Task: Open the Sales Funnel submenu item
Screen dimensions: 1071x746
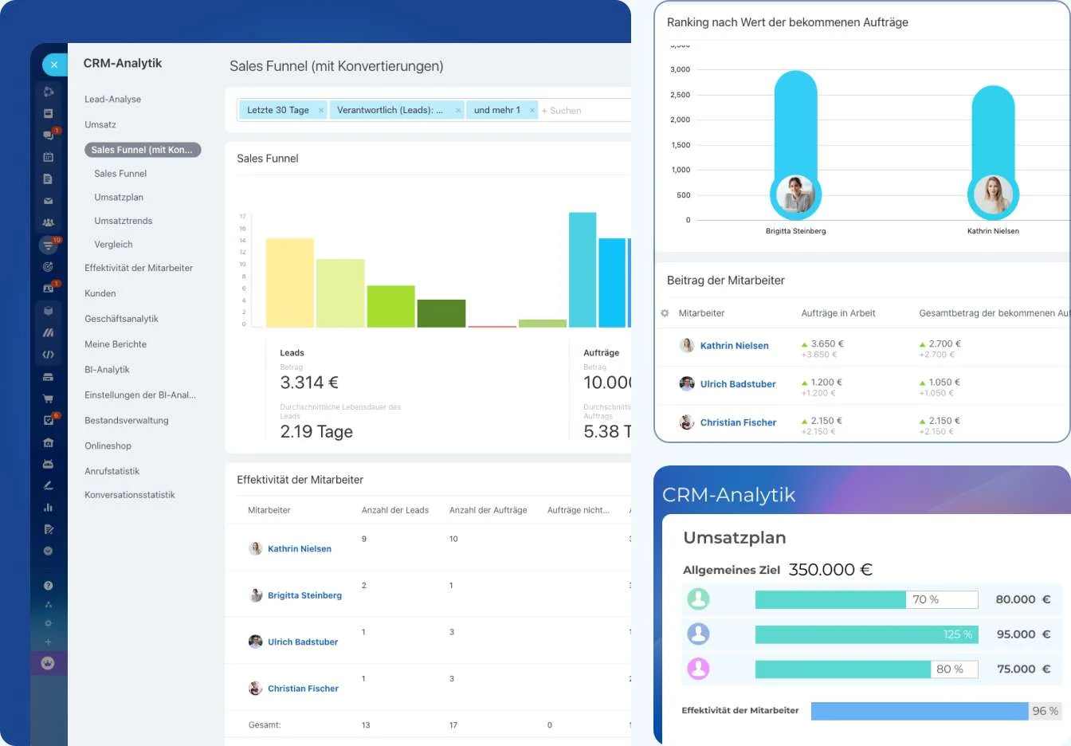Action: pyautogui.click(x=120, y=174)
